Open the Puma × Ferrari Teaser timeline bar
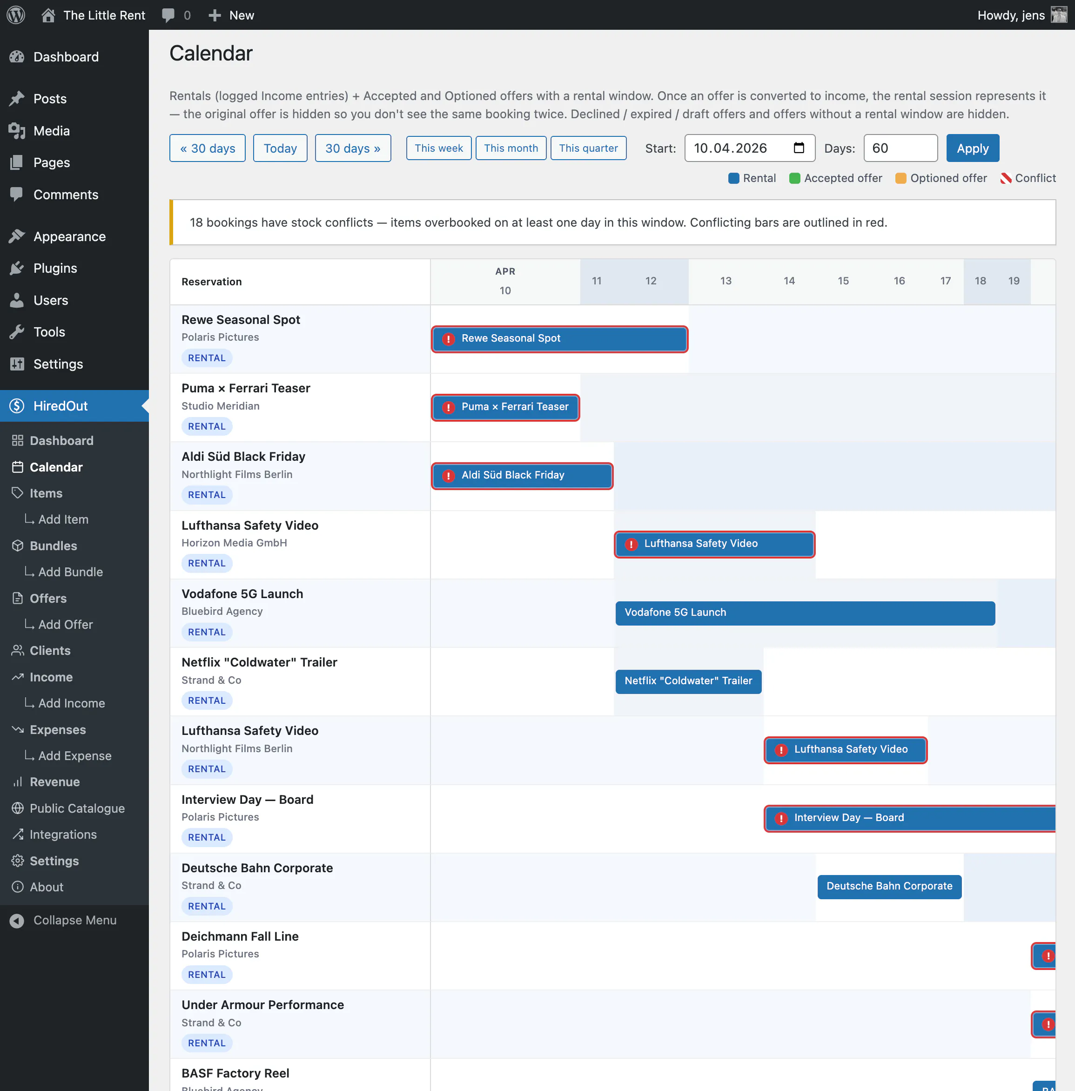 coord(505,407)
